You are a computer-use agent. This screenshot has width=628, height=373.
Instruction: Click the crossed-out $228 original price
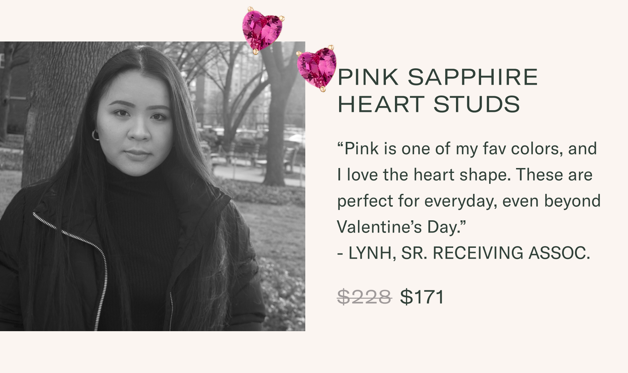364,297
